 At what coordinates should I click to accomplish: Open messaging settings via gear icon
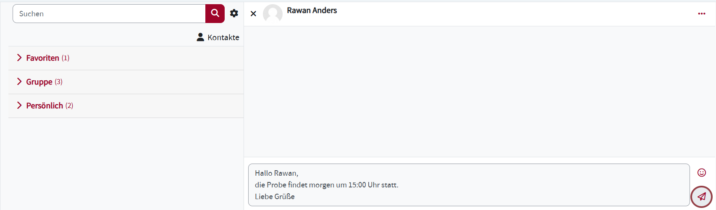pos(234,13)
